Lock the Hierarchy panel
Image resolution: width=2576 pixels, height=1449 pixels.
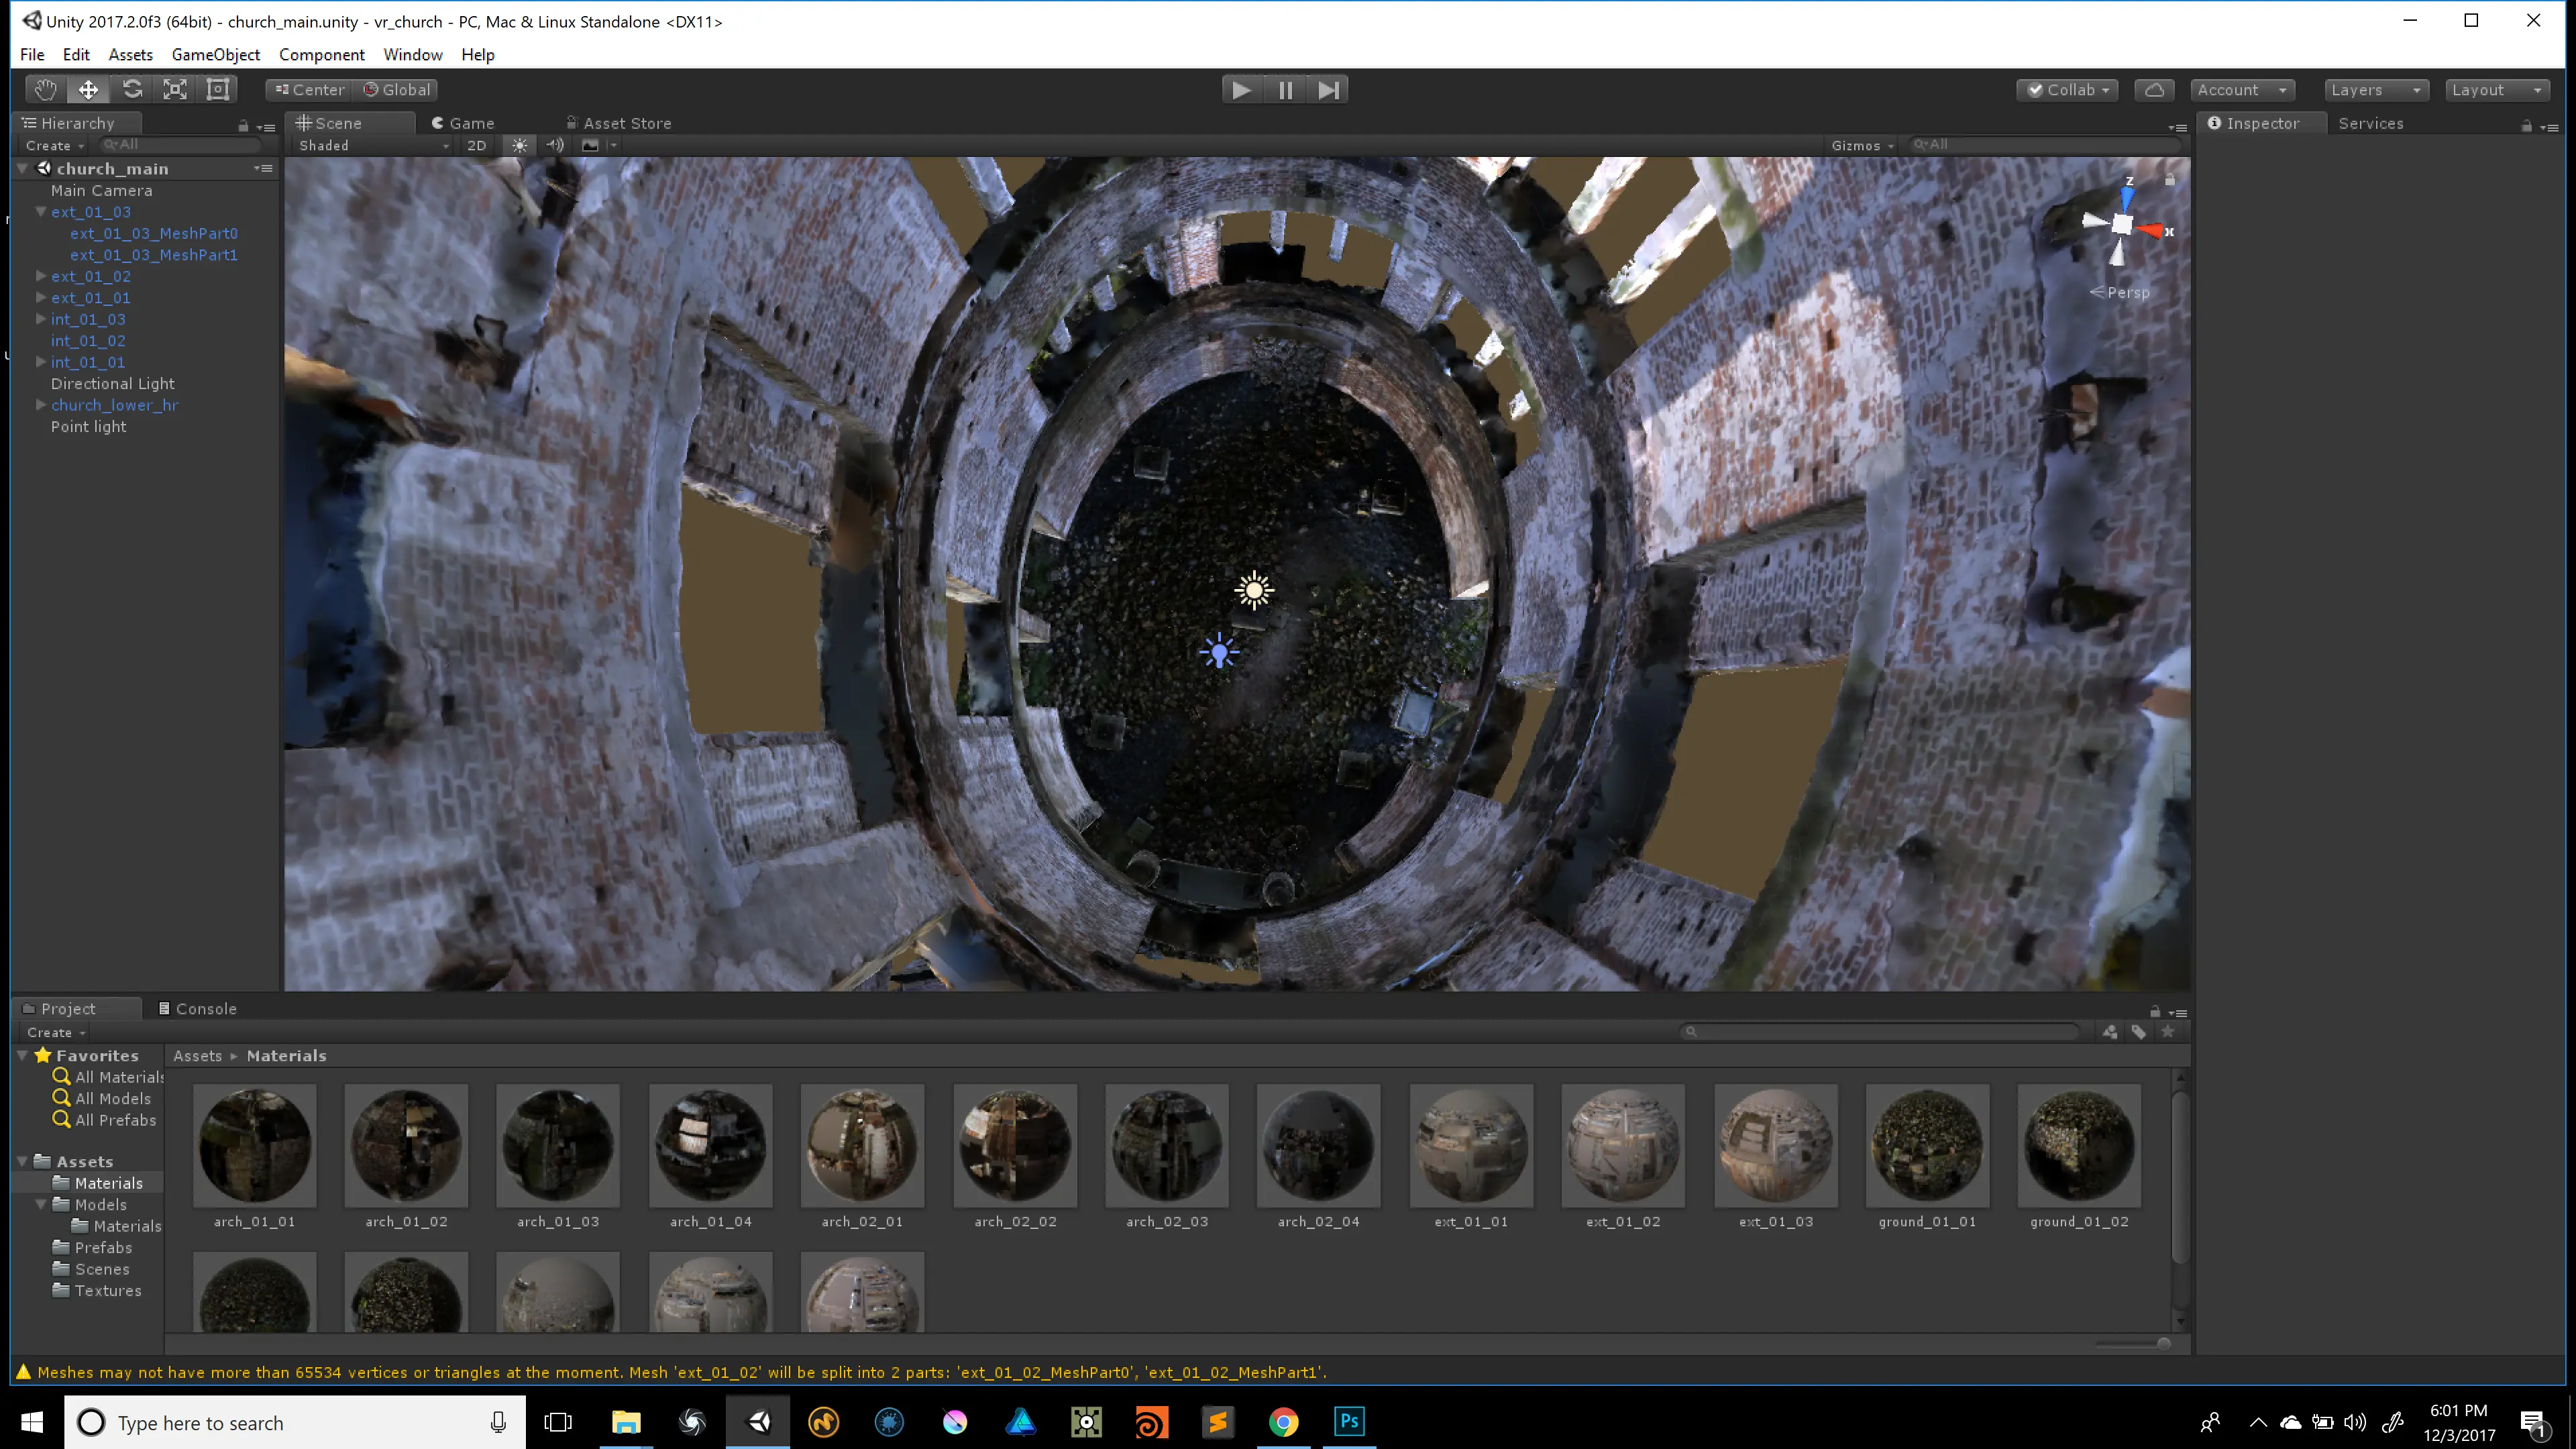point(243,126)
